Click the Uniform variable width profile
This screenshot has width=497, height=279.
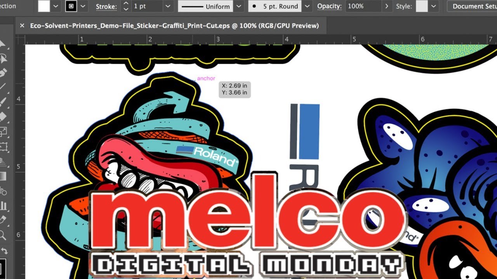click(205, 6)
